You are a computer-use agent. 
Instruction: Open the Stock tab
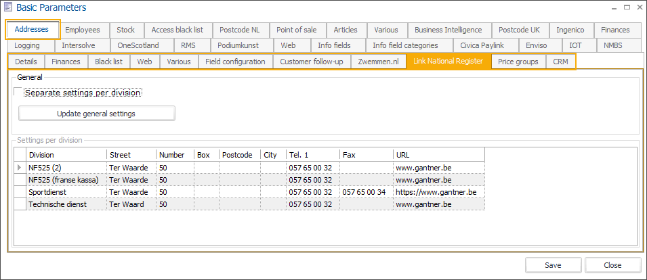[125, 30]
